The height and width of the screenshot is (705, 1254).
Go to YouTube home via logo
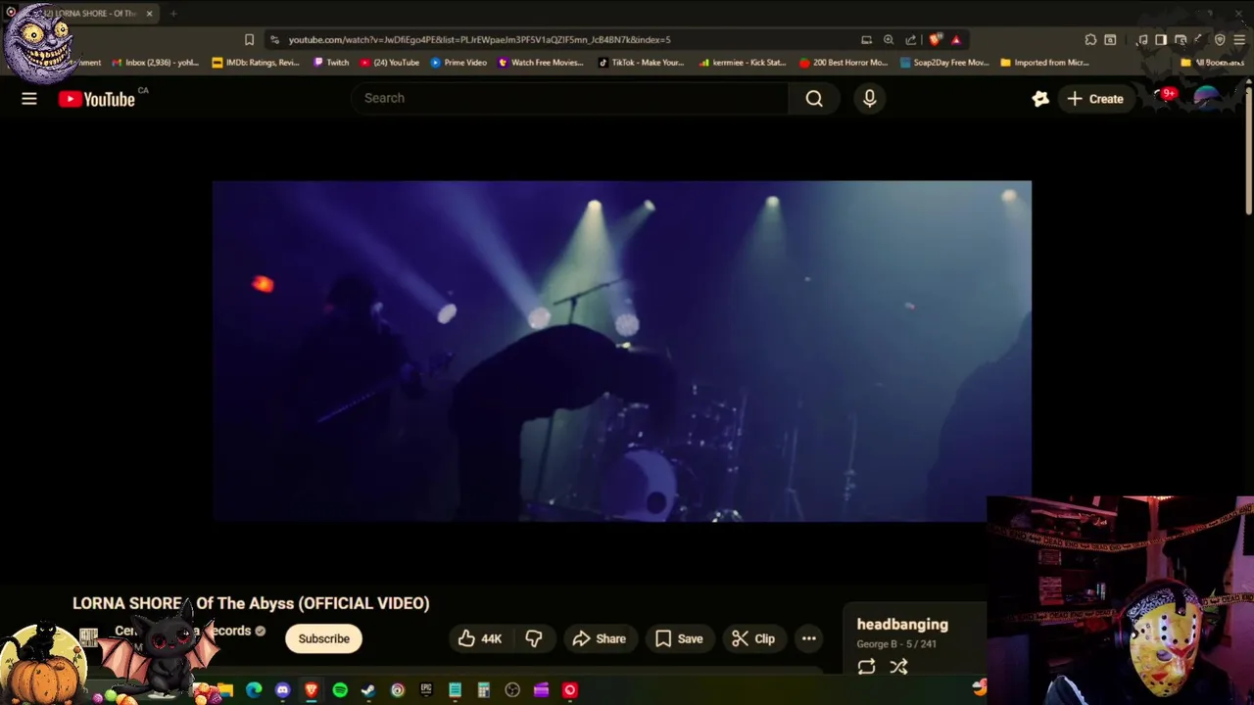coord(96,99)
